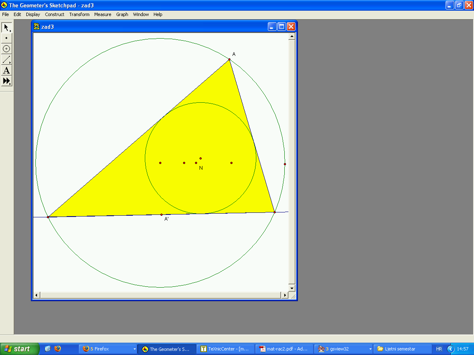Switch to TeXnicCenter in the taskbar
The height and width of the screenshot is (355, 474).
225,349
